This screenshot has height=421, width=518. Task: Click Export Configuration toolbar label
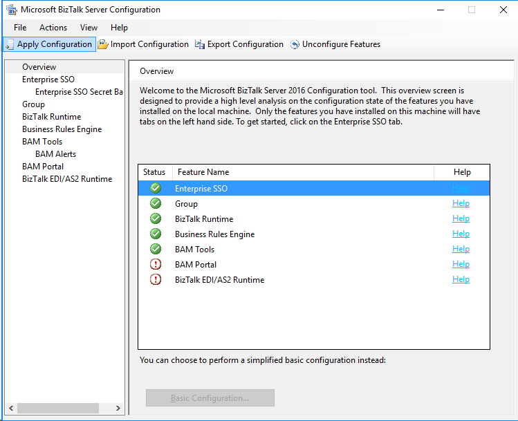[x=245, y=44]
